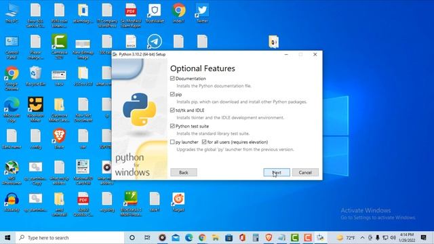The width and height of the screenshot is (434, 244).
Task: Open Mail app from the taskbar
Action: pos(176,238)
